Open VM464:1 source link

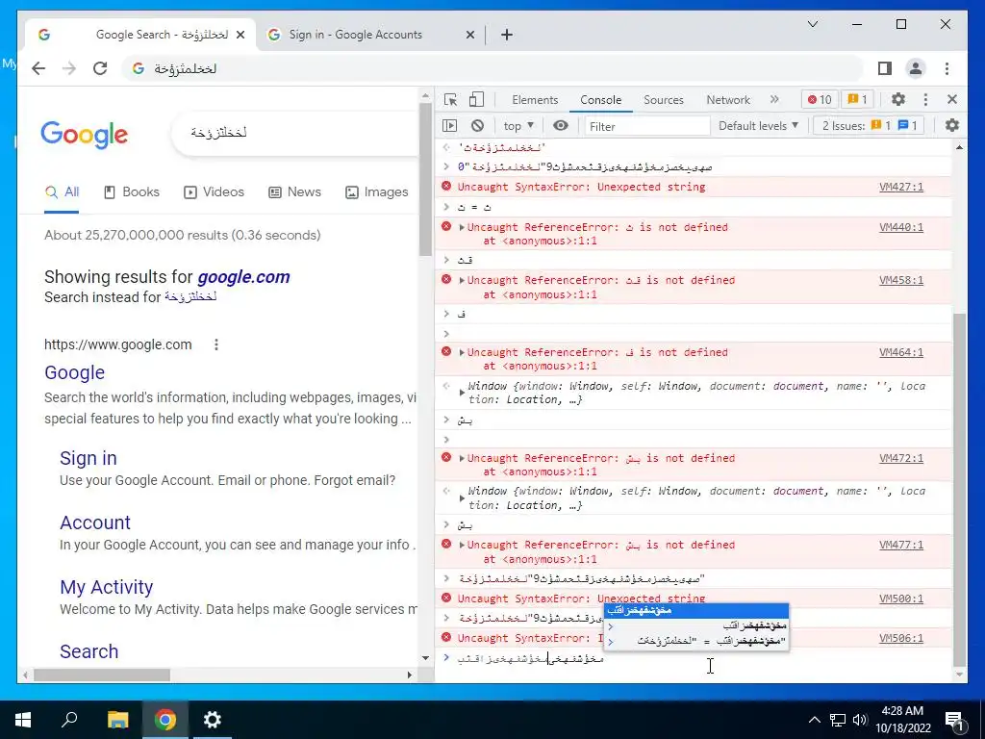pos(900,352)
